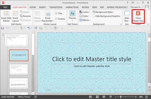Image resolution: width=151 pixels, height=99 pixels.
Task: Collapse the ribbon with the chevron
Action: (148, 24)
